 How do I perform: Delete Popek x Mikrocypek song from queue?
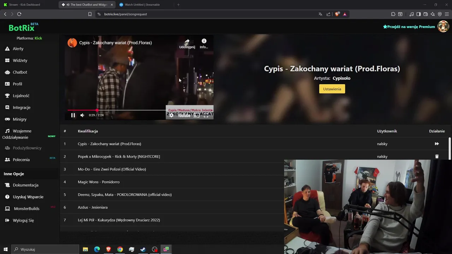[437, 156]
